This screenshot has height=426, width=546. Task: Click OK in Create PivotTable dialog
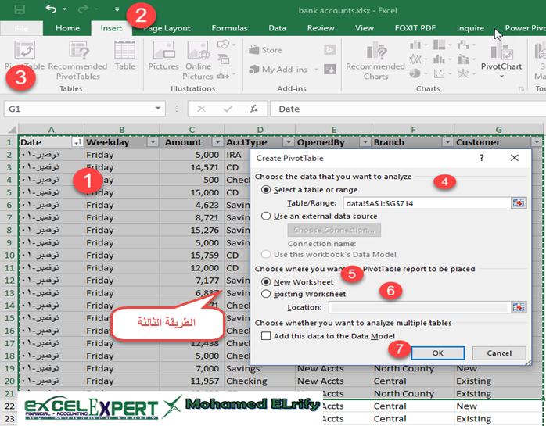click(438, 353)
